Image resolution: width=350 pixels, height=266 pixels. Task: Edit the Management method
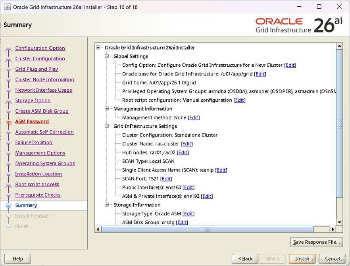[194, 118]
